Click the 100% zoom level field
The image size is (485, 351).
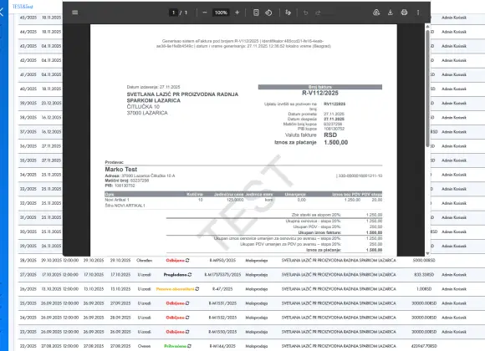(x=221, y=13)
